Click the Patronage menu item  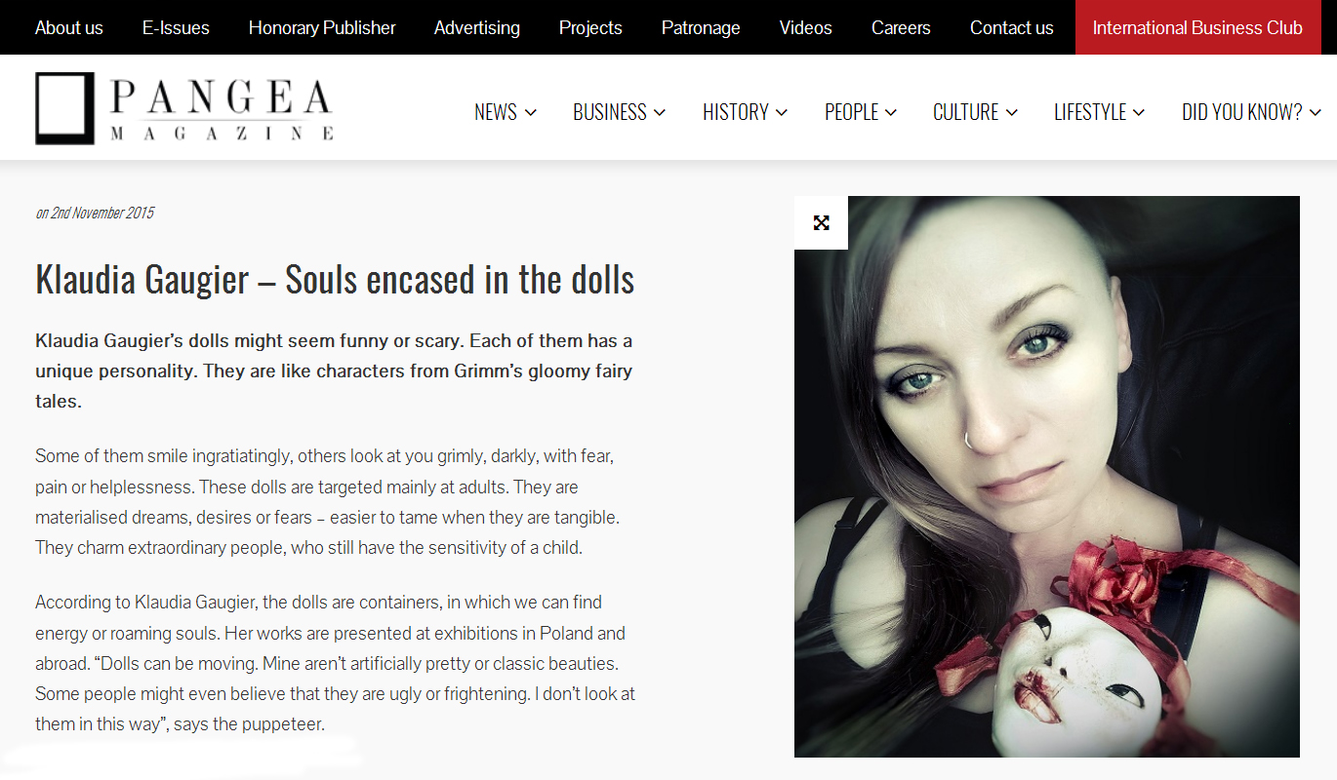click(701, 27)
